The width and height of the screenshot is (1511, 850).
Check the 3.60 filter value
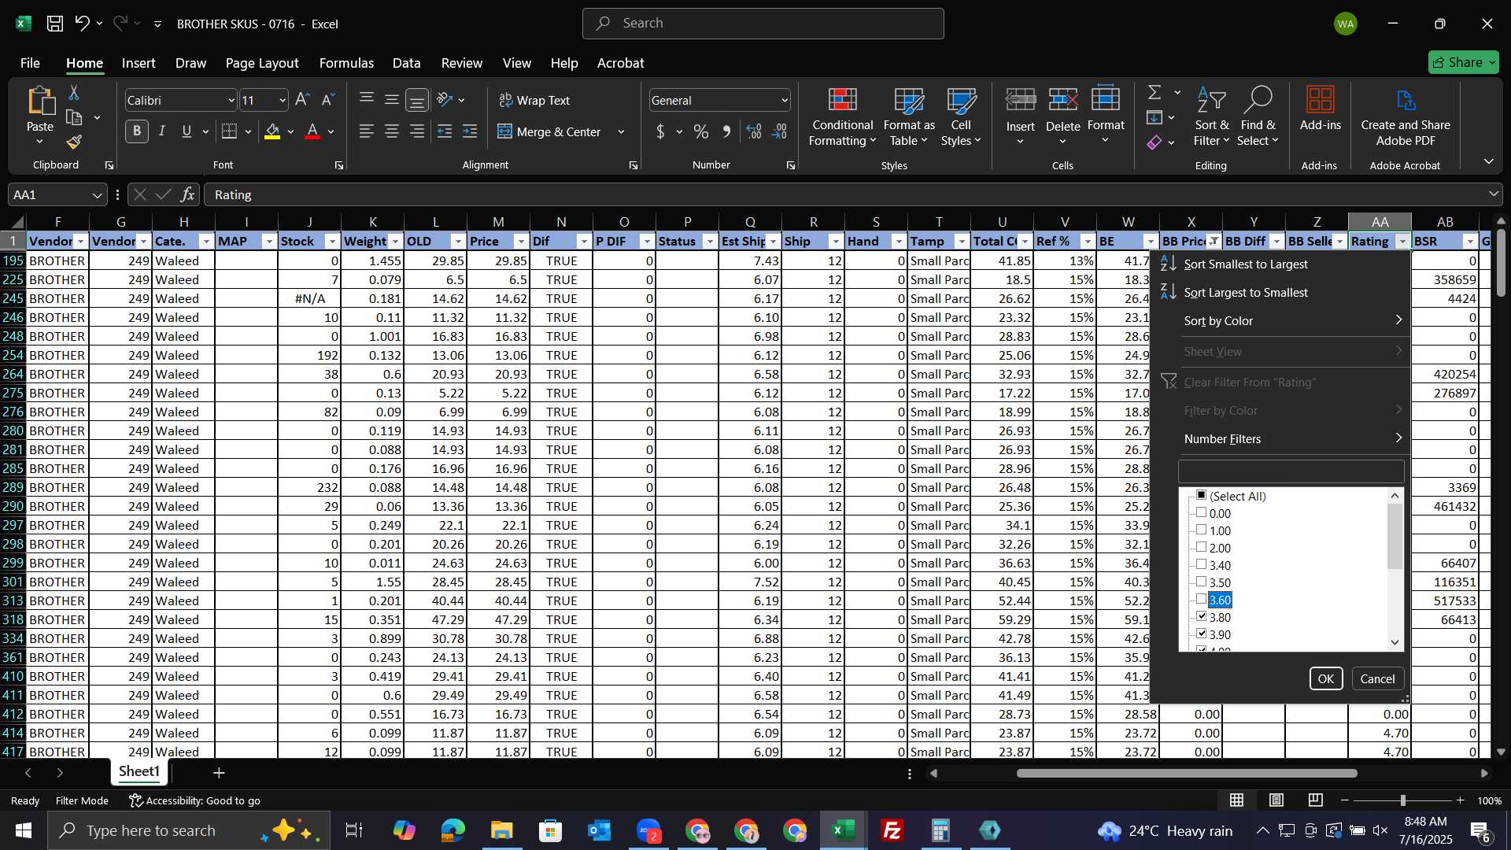tap(1201, 599)
